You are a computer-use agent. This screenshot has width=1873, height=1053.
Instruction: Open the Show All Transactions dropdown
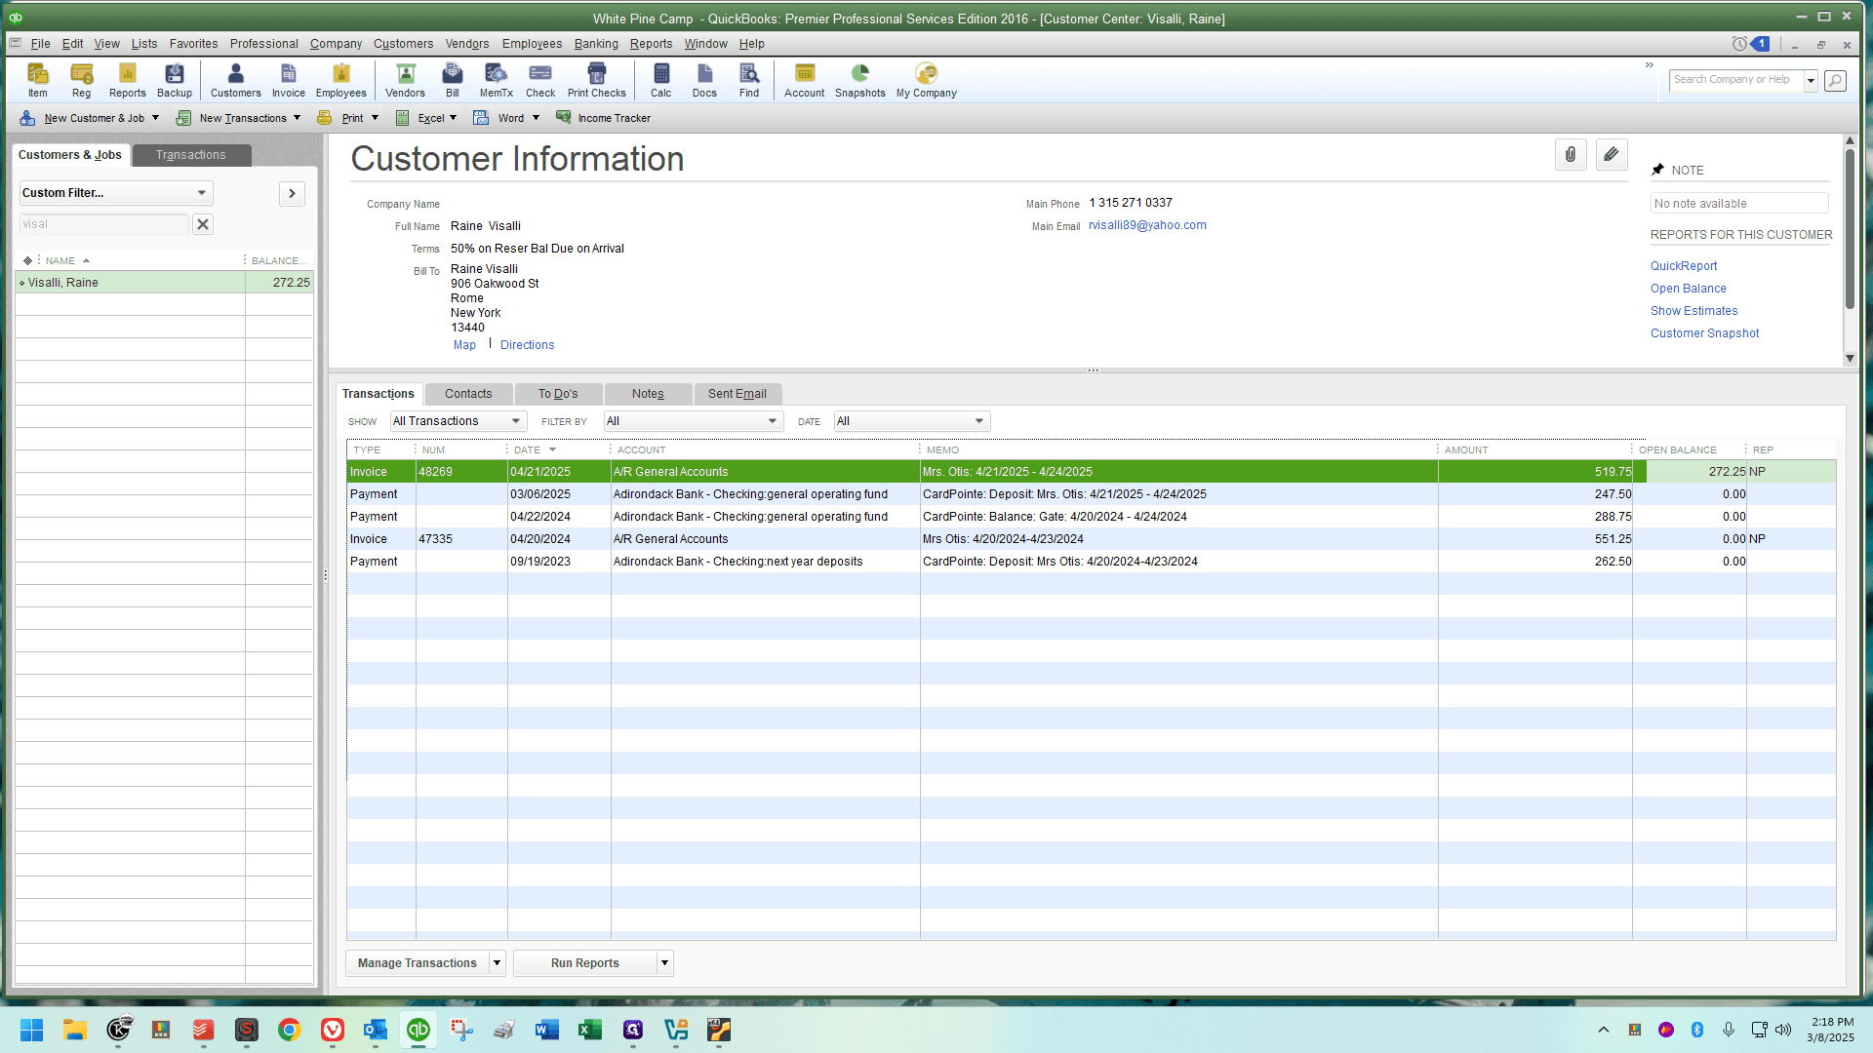[x=458, y=421]
